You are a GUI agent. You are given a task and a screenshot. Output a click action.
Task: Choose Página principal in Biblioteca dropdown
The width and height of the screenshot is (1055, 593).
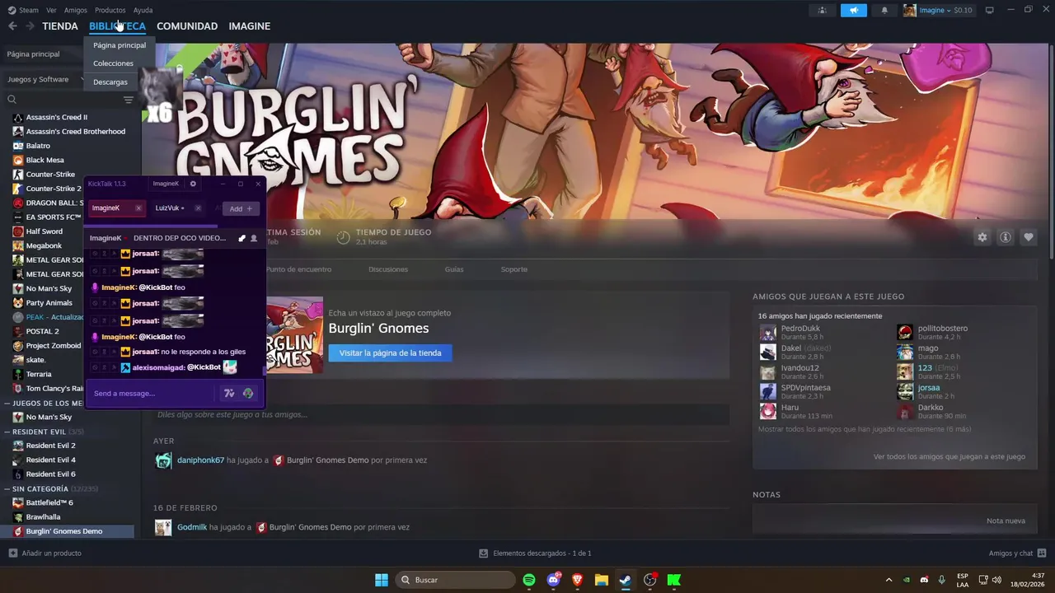[120, 45]
